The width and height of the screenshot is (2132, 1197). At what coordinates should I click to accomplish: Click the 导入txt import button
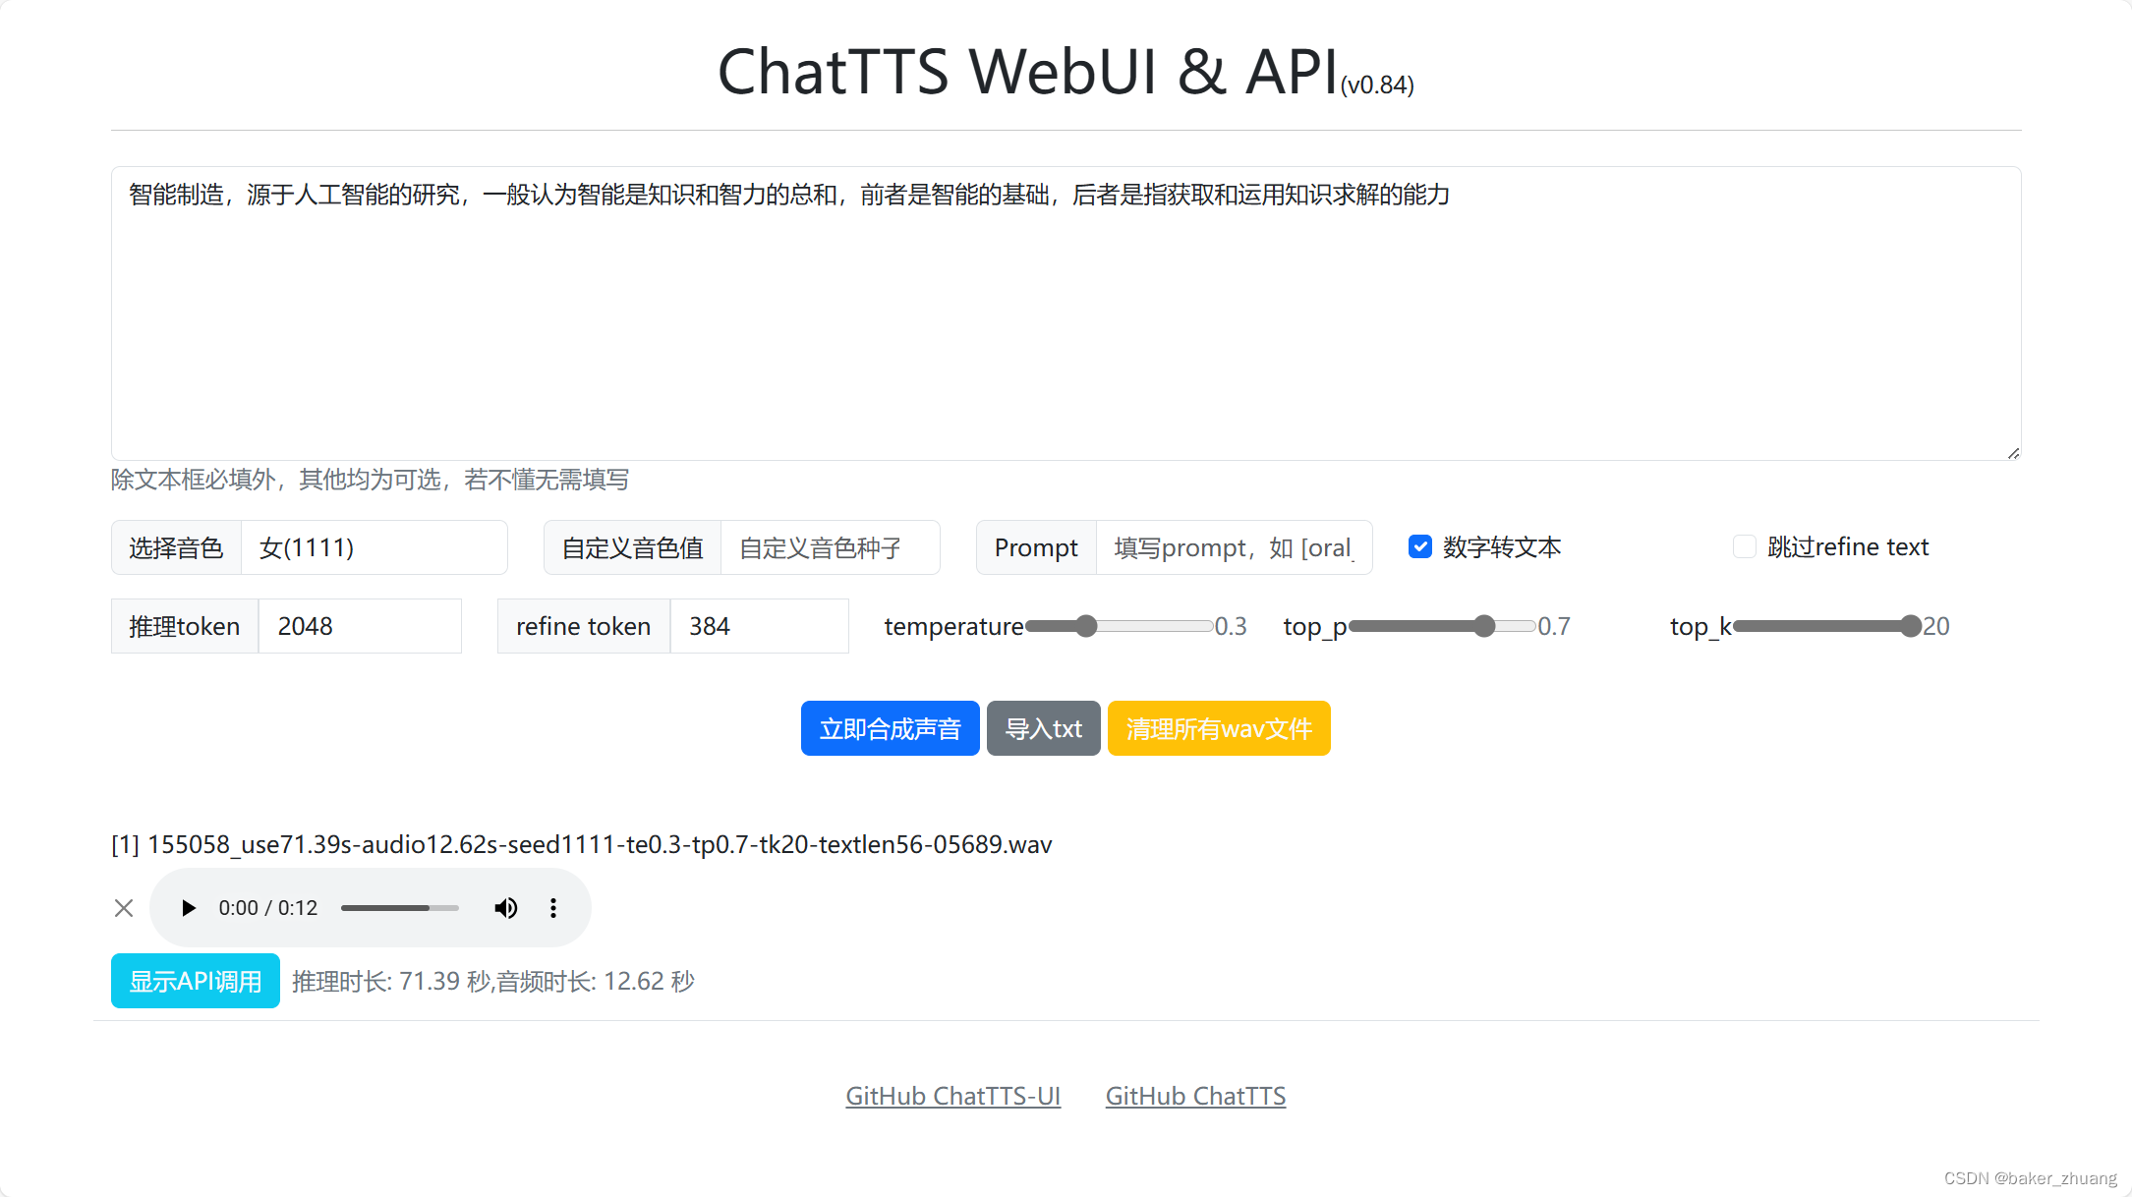pos(1043,728)
